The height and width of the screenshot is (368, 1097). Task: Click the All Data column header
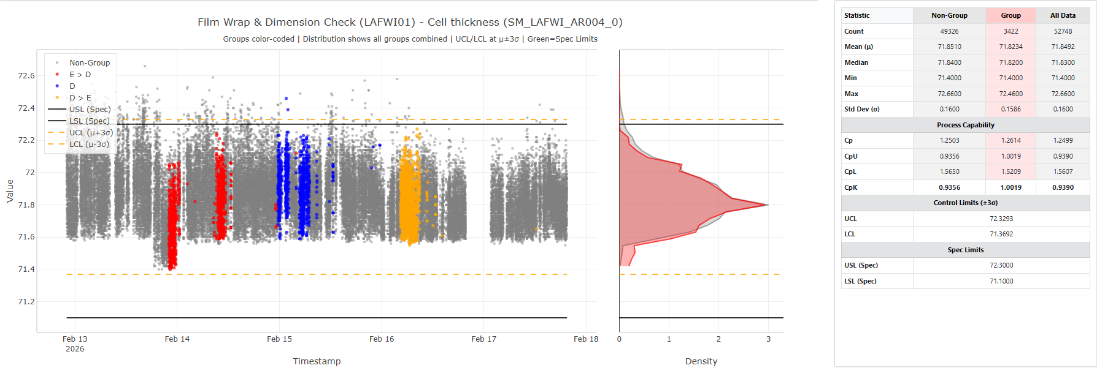pos(1063,15)
